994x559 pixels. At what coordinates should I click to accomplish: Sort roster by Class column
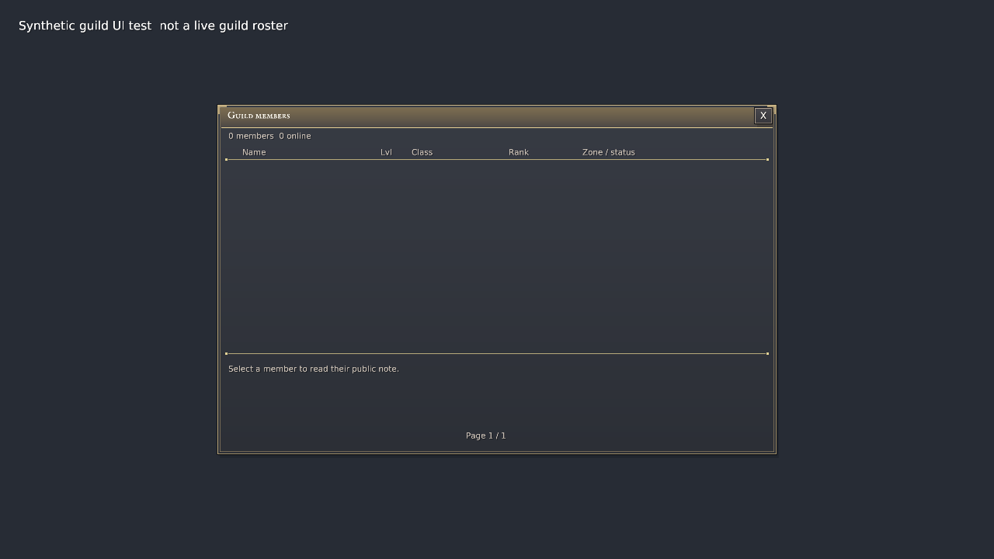422,152
